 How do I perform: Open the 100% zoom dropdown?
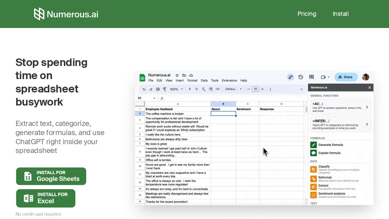click(x=177, y=89)
